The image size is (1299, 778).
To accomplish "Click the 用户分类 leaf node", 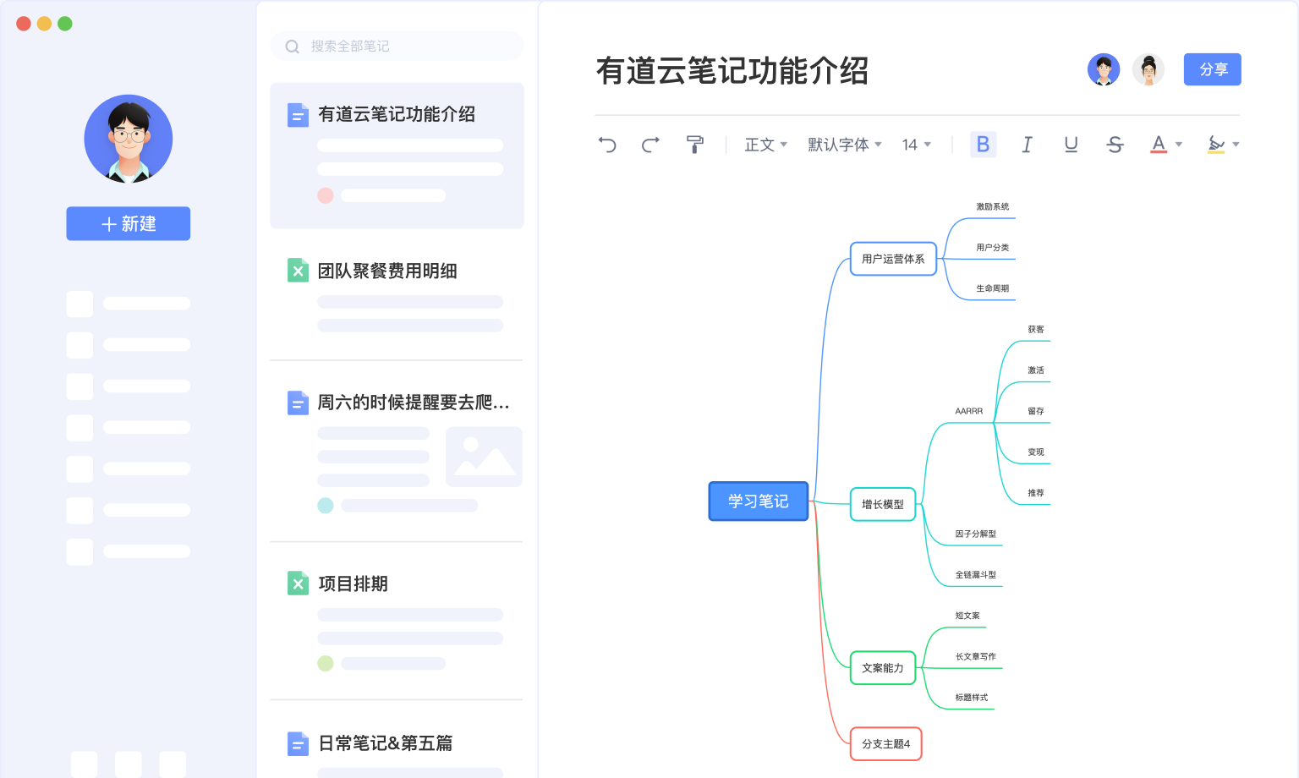I will point(993,248).
